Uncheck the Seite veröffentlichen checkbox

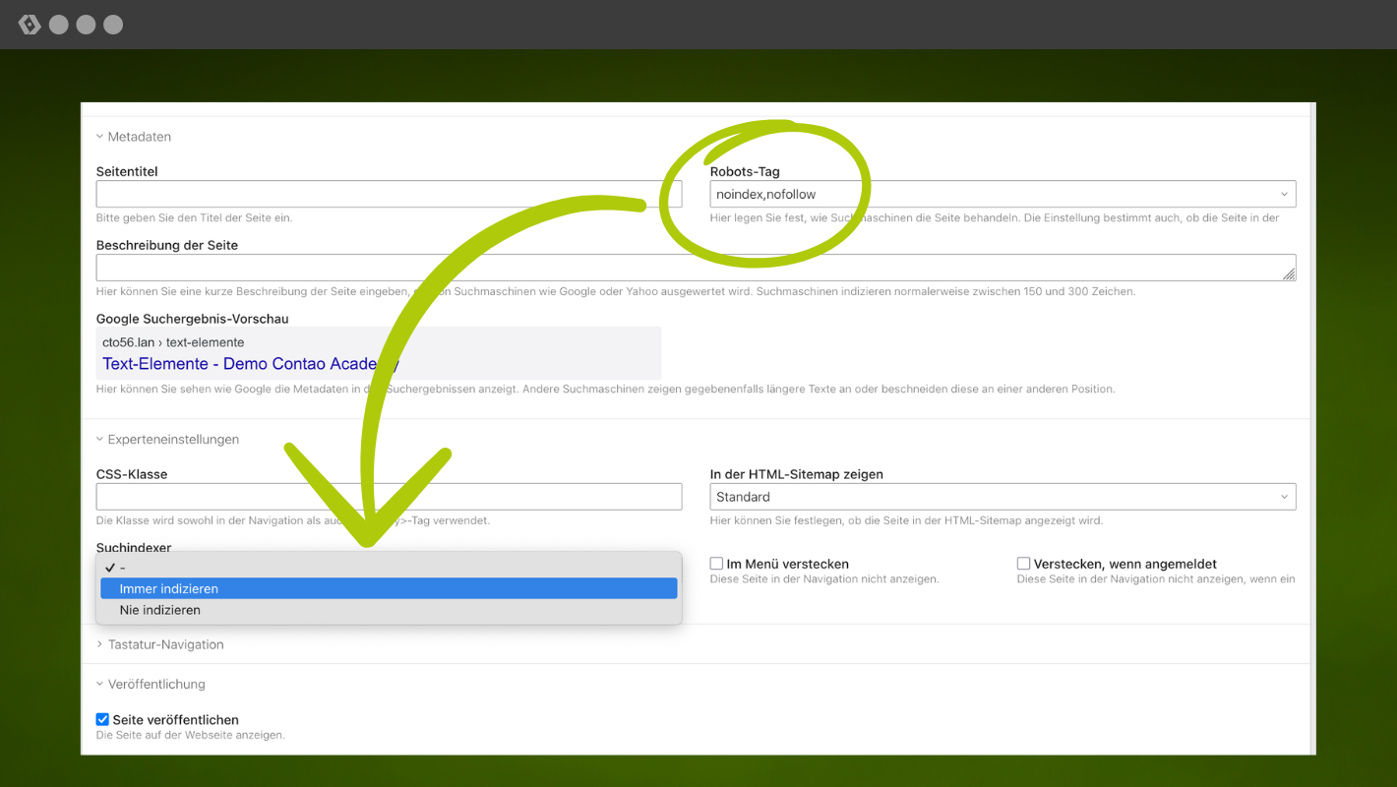tap(102, 720)
